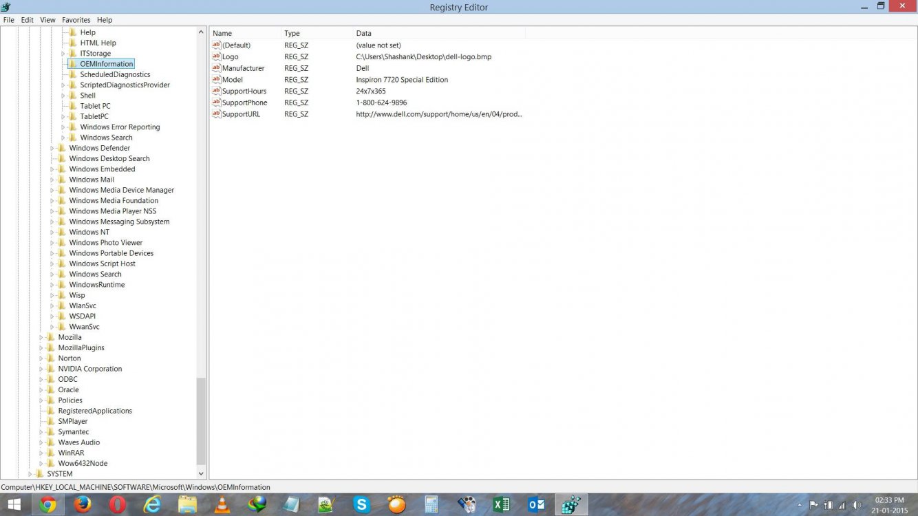
Task: Expand the Shell key
Action: [x=63, y=96]
